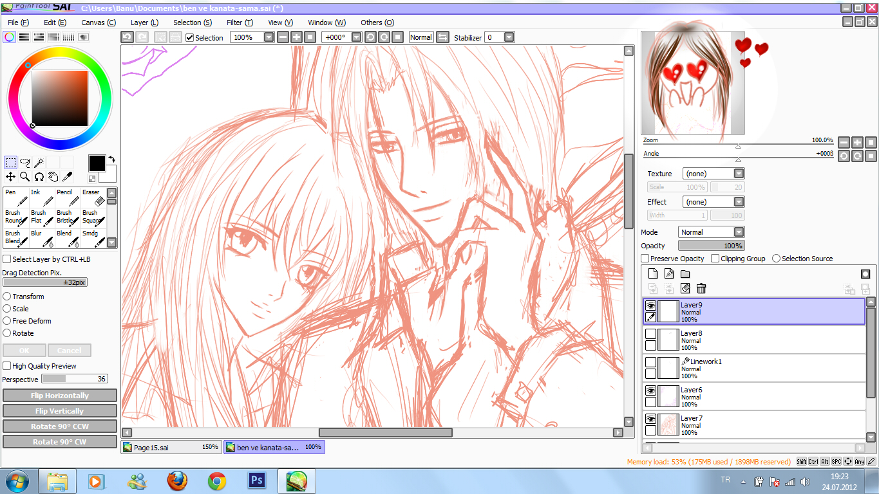Choose the Blur brush
The width and height of the screenshot is (879, 494).
coord(41,239)
